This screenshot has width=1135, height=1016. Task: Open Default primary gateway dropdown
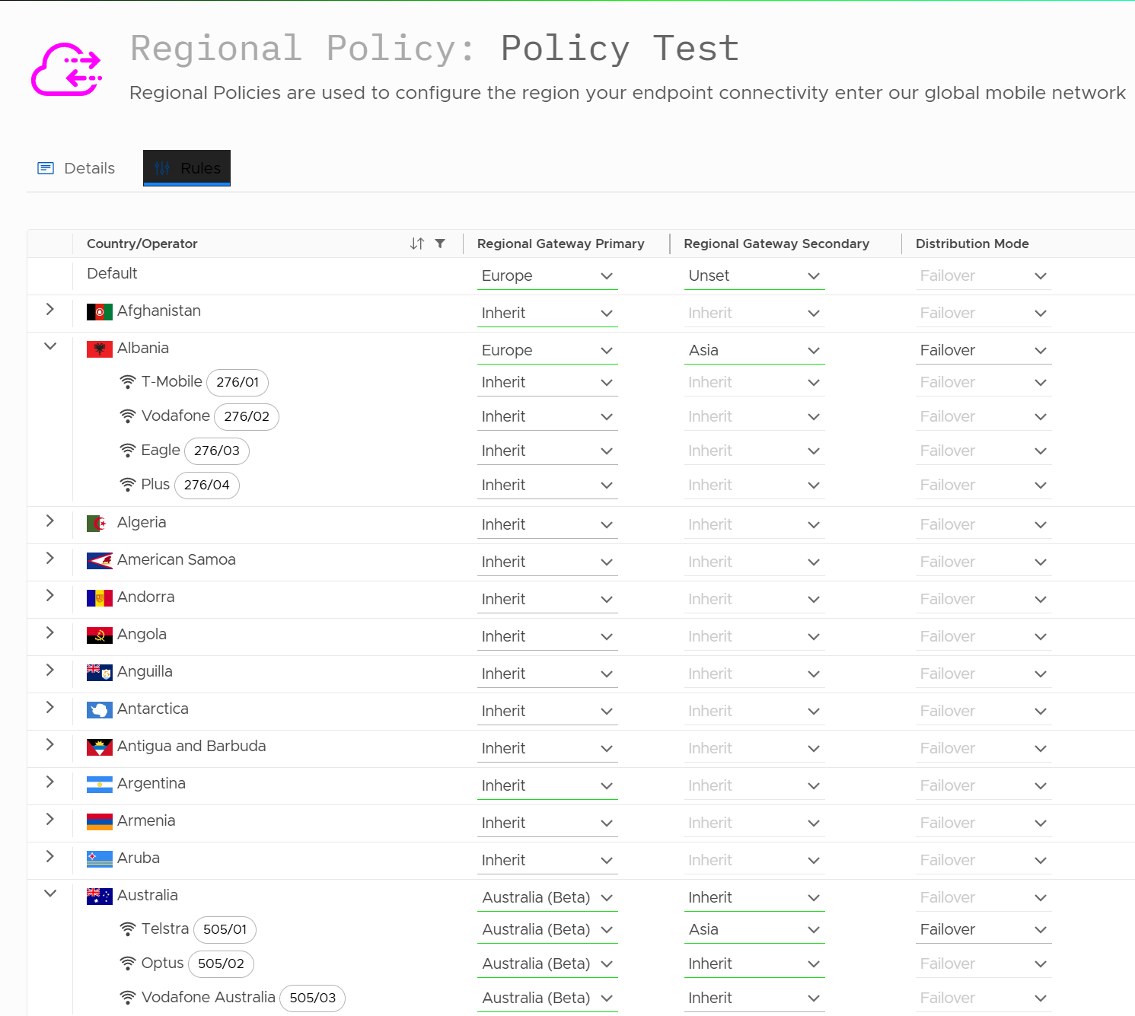[x=547, y=275]
